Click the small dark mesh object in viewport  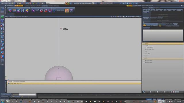pyautogui.click(x=65, y=29)
